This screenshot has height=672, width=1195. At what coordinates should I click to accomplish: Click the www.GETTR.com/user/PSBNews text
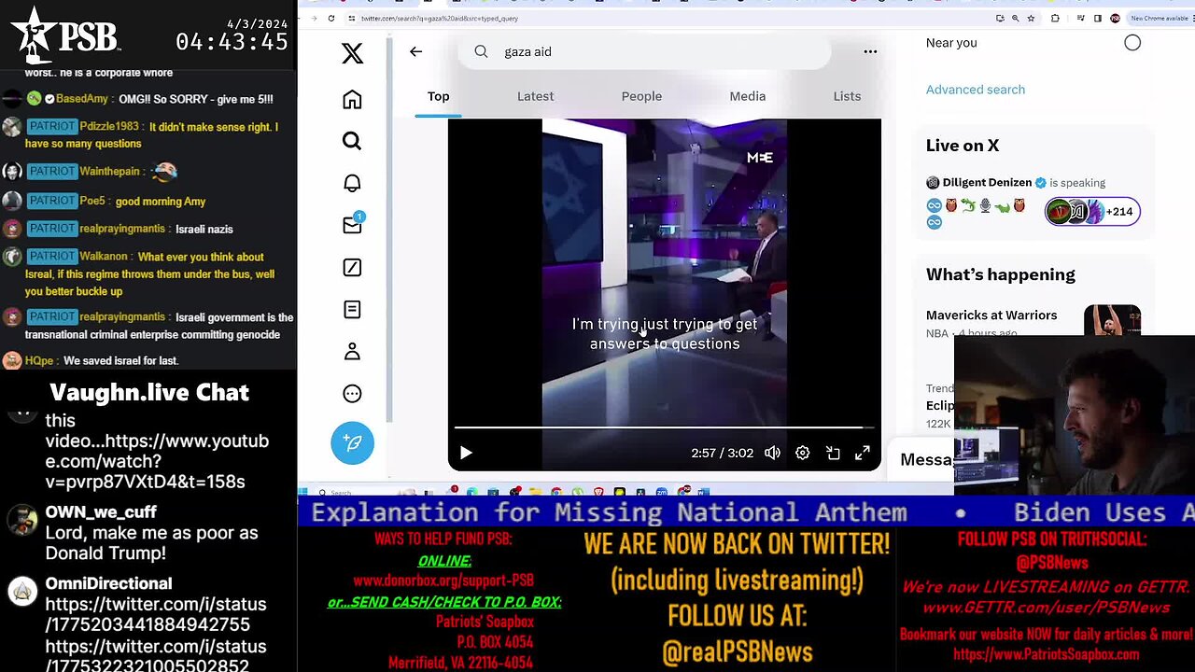(x=1046, y=608)
